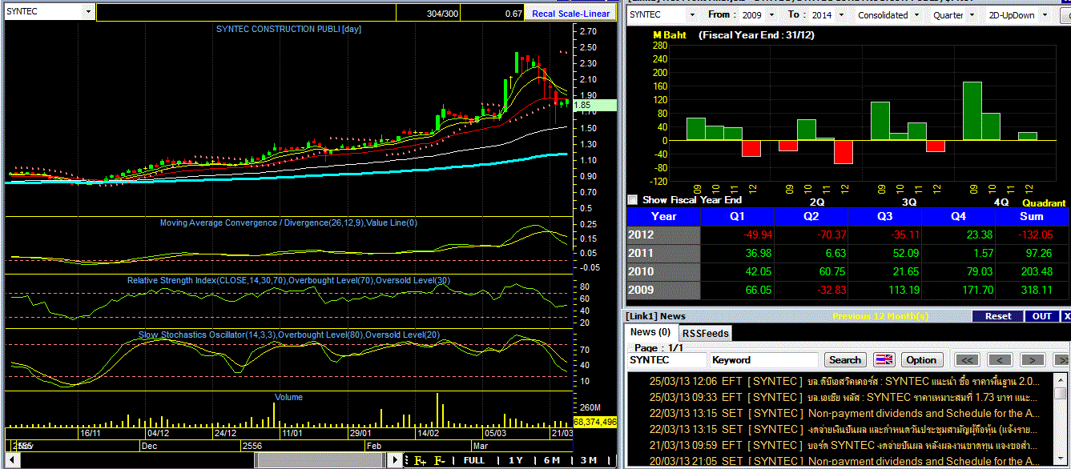Click the F- zoom-out chart icon
The width and height of the screenshot is (1071, 469).
(x=440, y=460)
